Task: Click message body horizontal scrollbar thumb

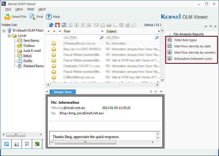Action: 85,142
